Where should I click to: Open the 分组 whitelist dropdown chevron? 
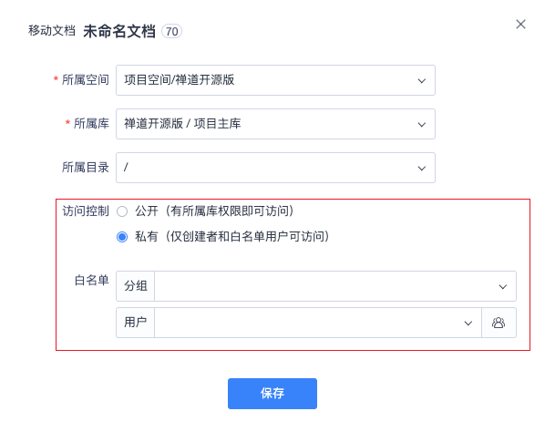click(502, 287)
